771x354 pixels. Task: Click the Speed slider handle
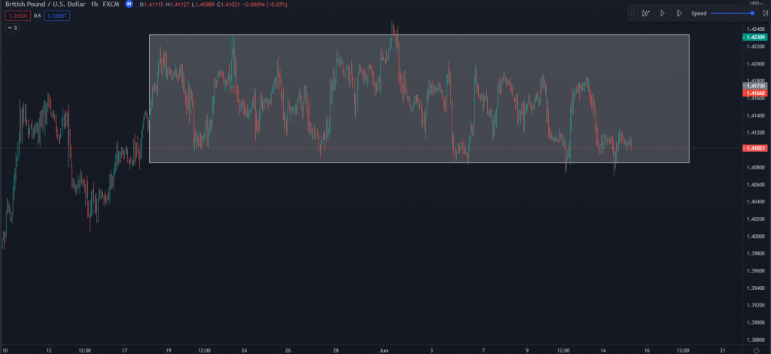coord(751,13)
